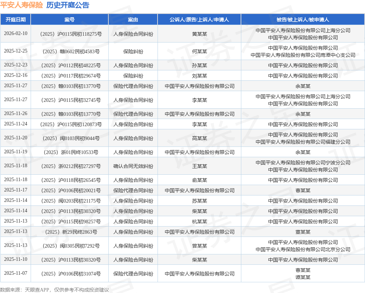The width and height of the screenshot is (365, 293).
Task: Click plaintiff 刘某某
Action: [x=200, y=76]
